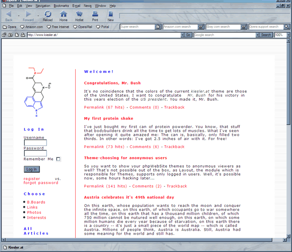Tick the Remember Me checkbox
292x252 pixels.
58,159
